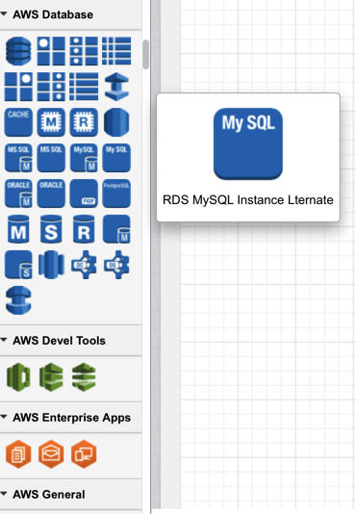
Task: Select the DynamoDB Items shape in second row
Action: tap(51, 87)
